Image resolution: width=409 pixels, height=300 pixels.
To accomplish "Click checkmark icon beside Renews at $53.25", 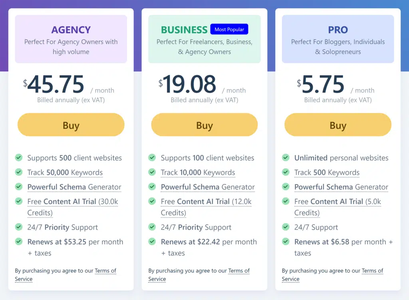I will click(19, 241).
